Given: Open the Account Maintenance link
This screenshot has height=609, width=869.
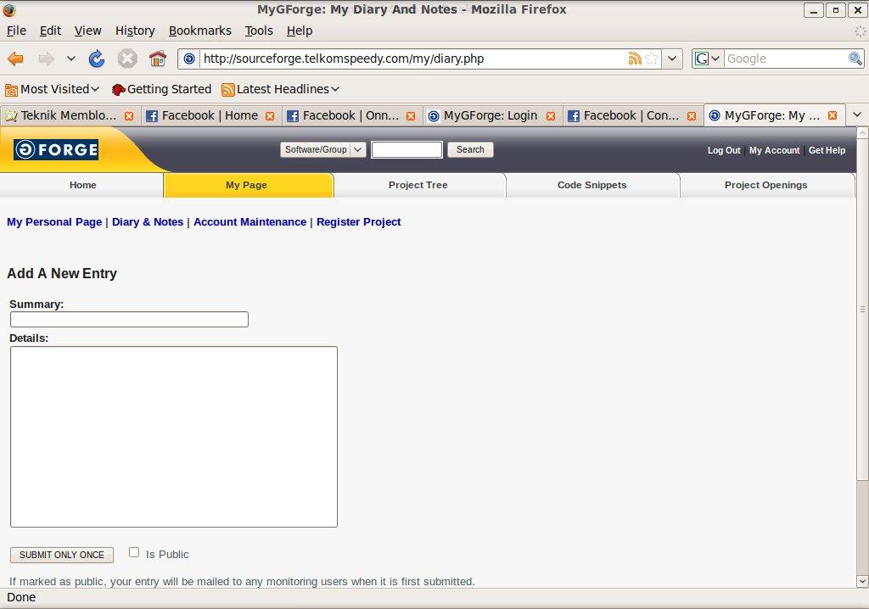Looking at the screenshot, I should 249,221.
